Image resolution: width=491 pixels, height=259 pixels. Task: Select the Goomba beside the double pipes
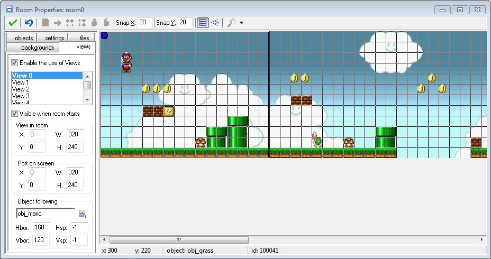(x=201, y=143)
